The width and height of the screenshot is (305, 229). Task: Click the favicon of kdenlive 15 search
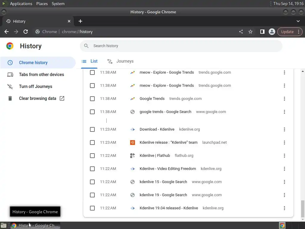(133, 182)
